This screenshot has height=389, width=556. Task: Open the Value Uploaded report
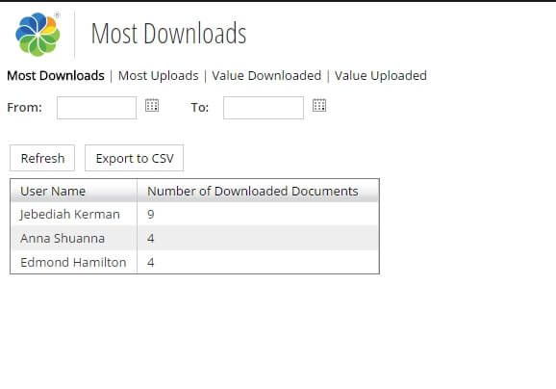coord(381,76)
